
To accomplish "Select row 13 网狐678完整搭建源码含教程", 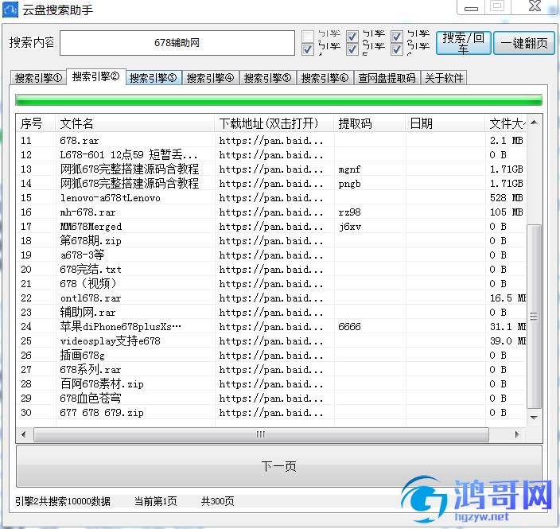I will [271, 169].
